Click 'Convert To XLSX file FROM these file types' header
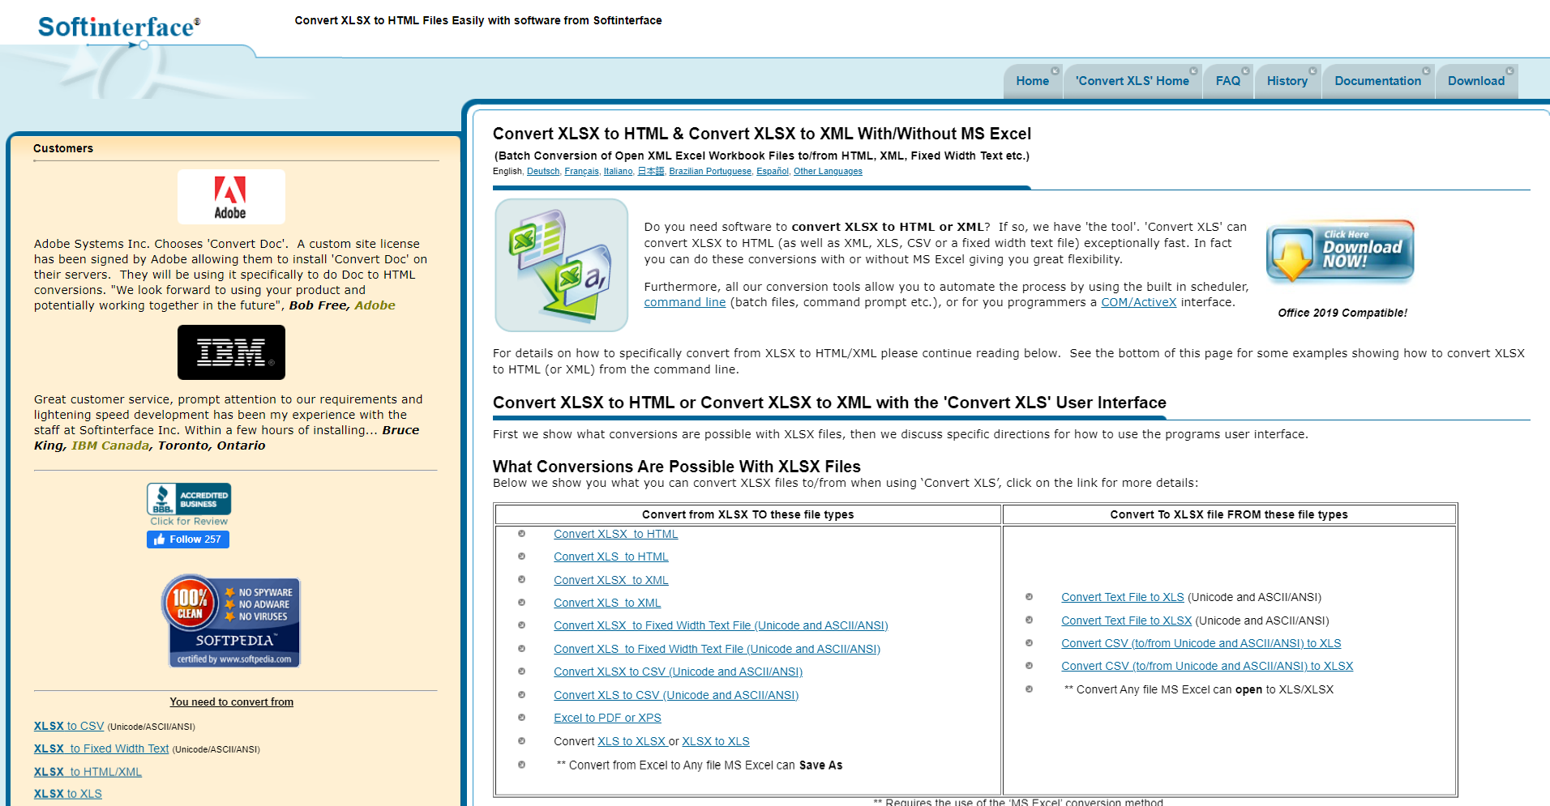Screen dimensions: 1550x806 click(x=1229, y=514)
